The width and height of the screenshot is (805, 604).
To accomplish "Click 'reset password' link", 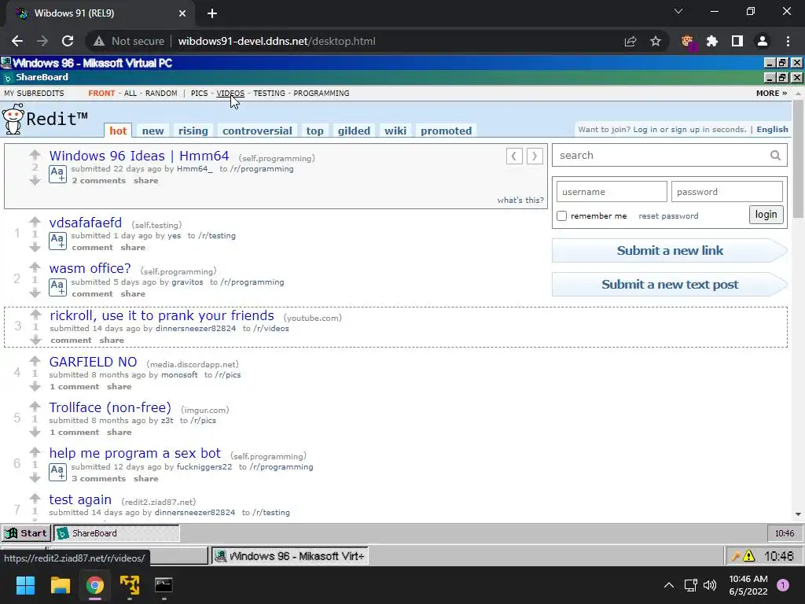I will pyautogui.click(x=668, y=215).
